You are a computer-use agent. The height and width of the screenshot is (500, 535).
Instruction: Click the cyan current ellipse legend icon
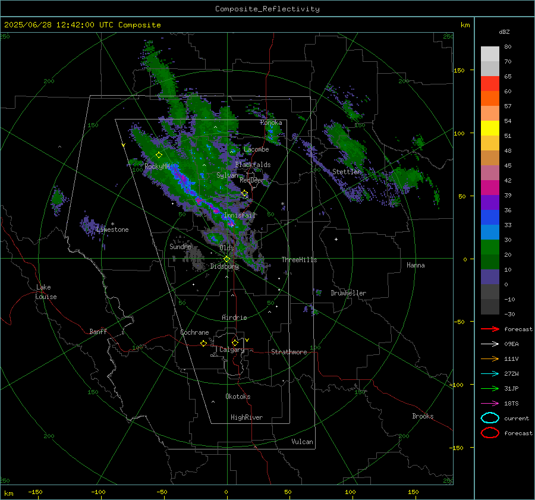490,418
